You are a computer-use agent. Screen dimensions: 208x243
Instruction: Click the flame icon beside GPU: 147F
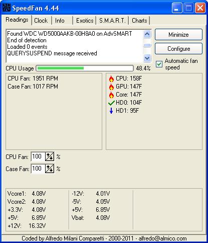(111, 87)
